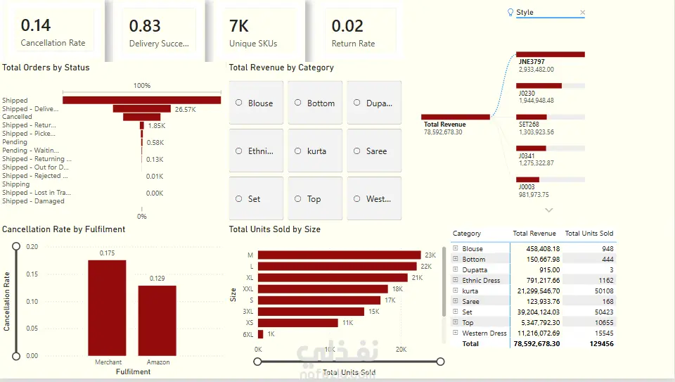Select the Bottom category radio button
Screen dimensions: 675x382
[x=298, y=103]
